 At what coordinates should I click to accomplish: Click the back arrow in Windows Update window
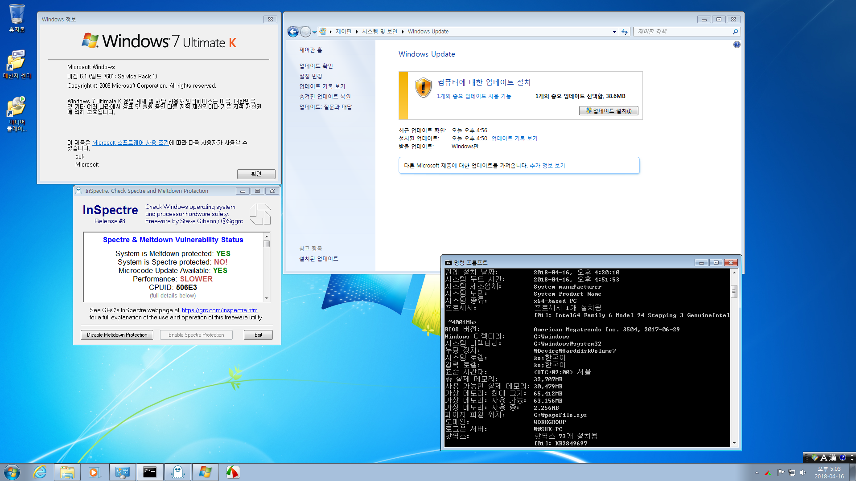(x=293, y=32)
